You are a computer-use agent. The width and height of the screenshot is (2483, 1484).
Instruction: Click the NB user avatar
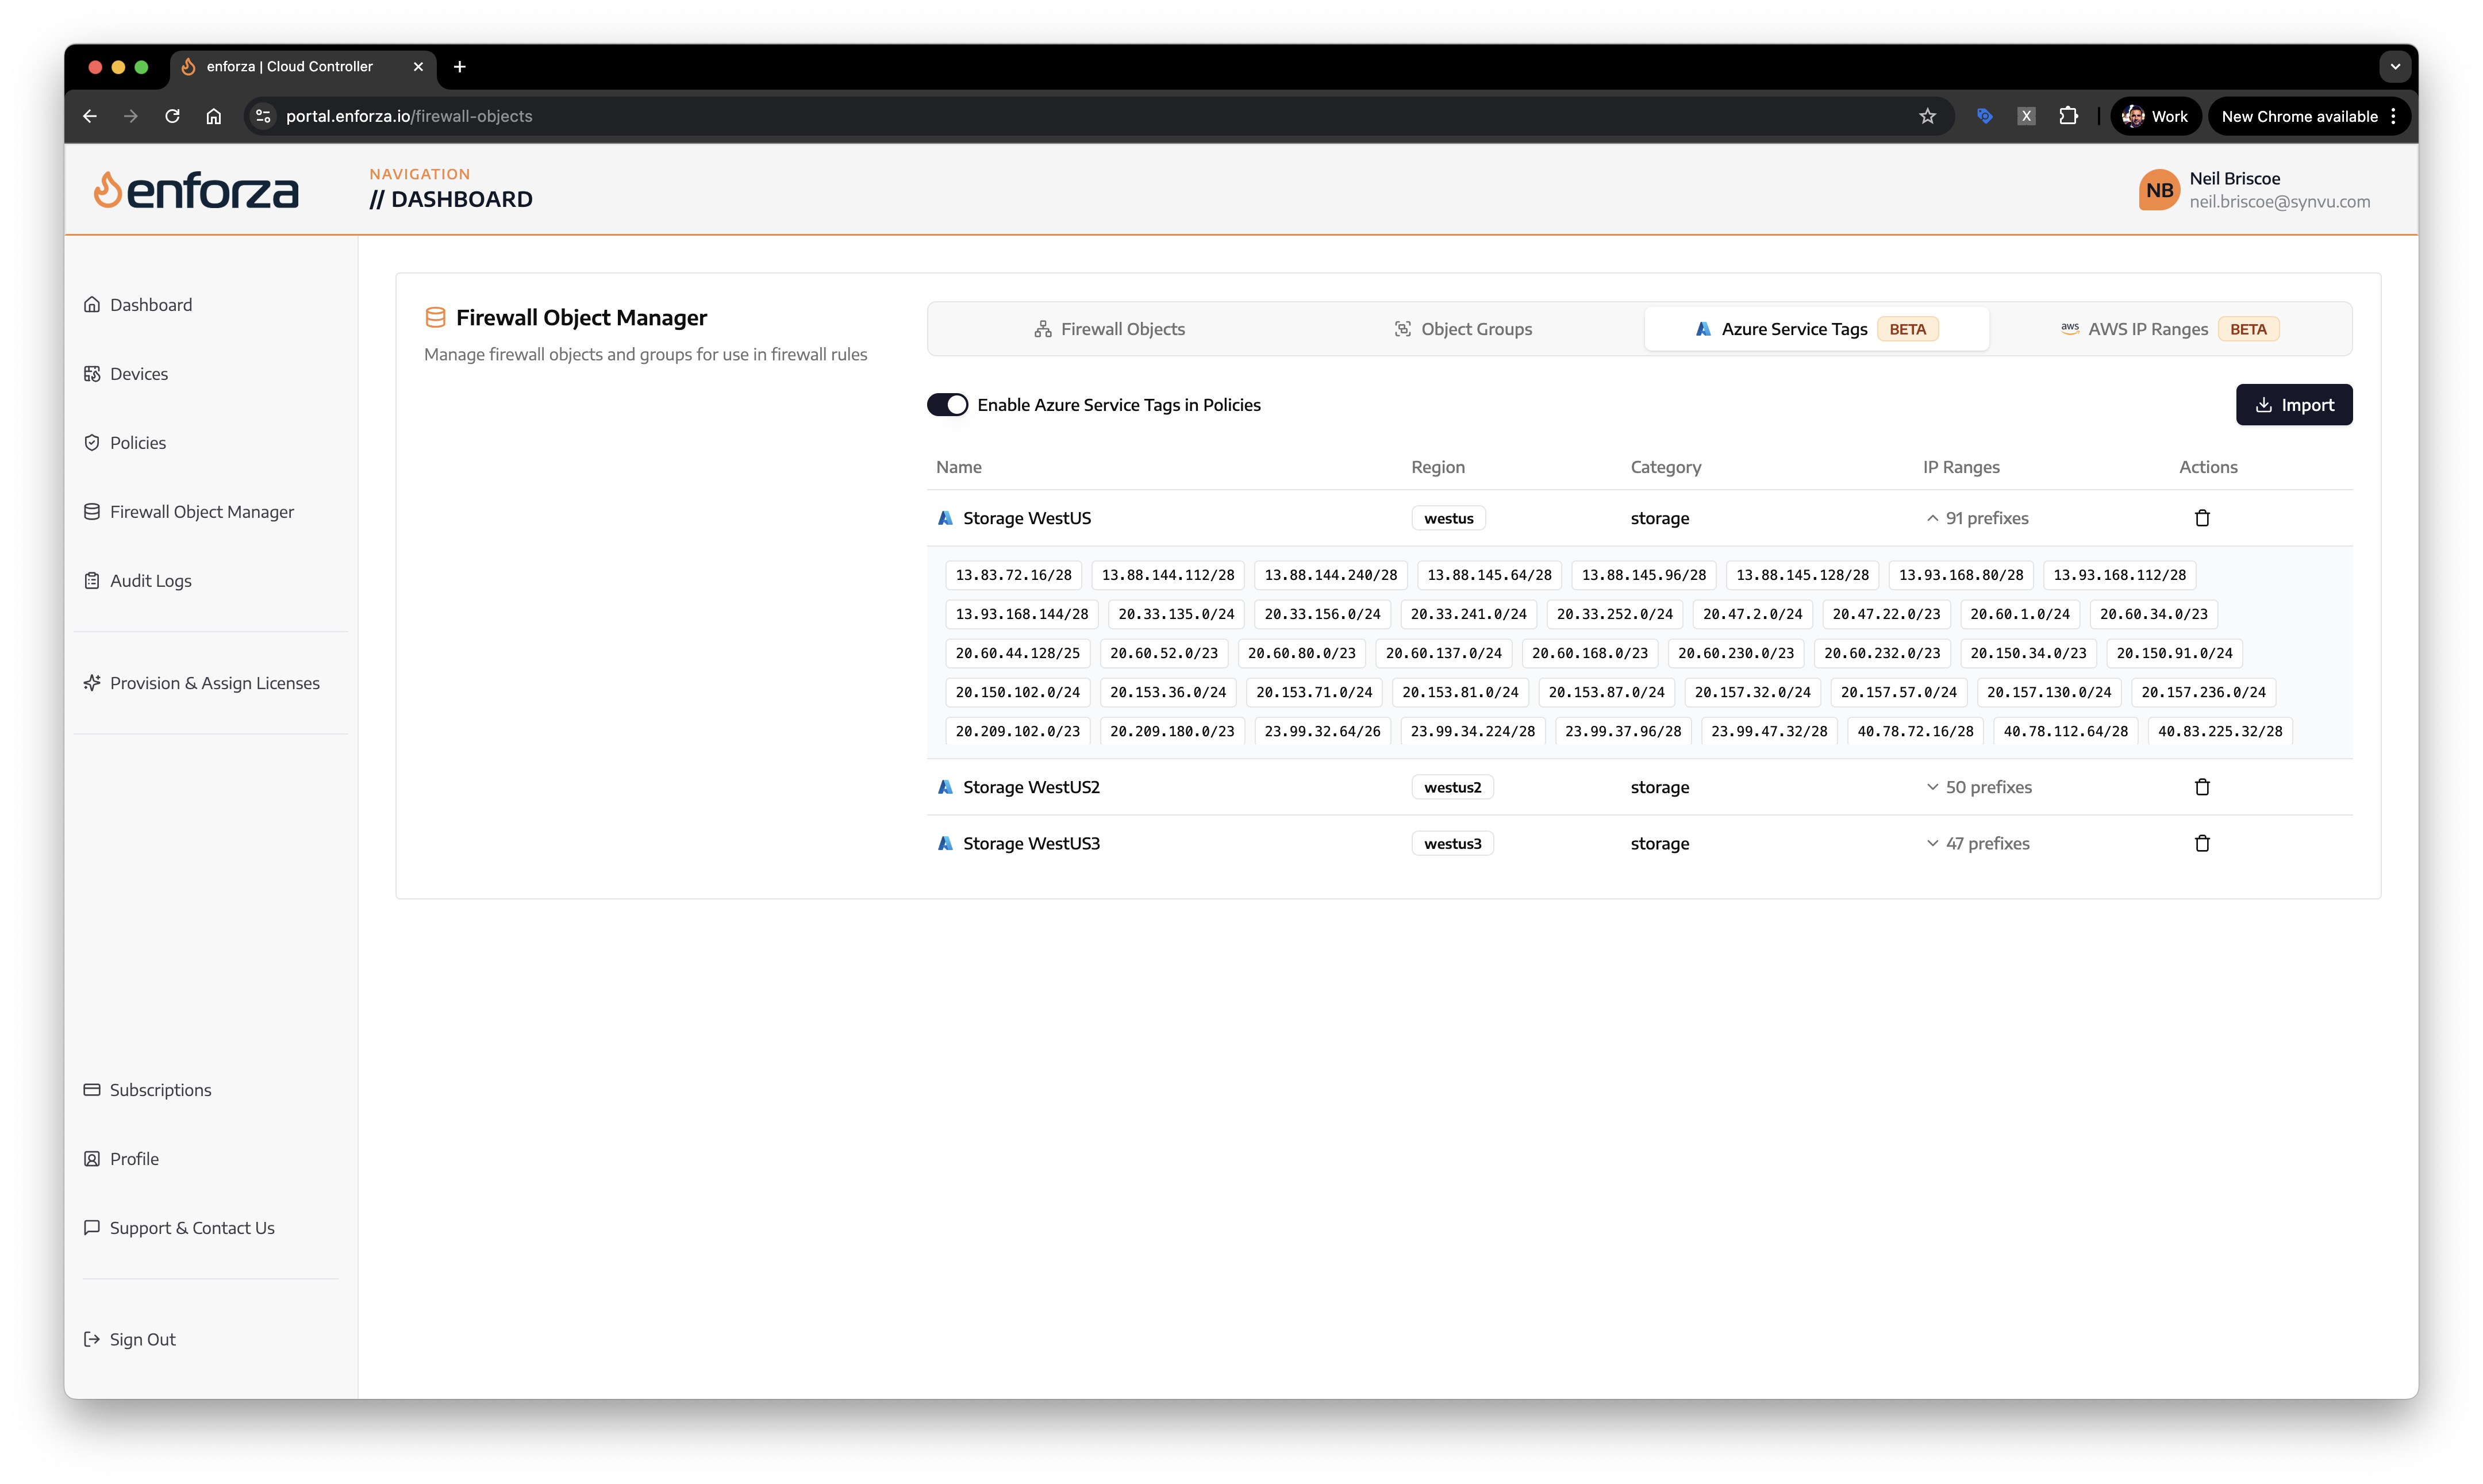(x=2158, y=190)
